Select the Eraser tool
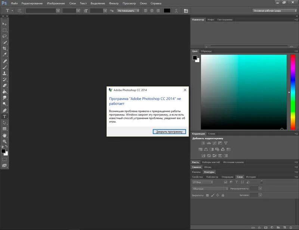This screenshot has width=299, height=230. click(x=4, y=86)
